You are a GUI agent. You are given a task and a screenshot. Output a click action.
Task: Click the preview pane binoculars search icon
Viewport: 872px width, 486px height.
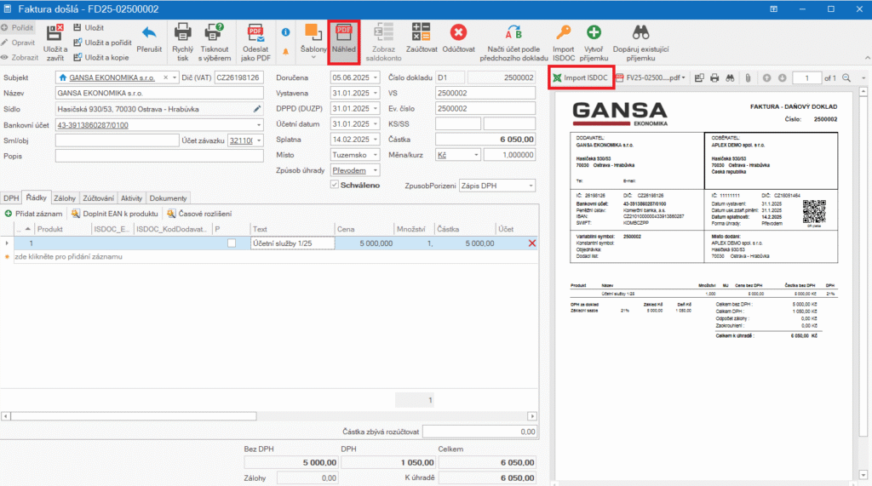pos(730,77)
